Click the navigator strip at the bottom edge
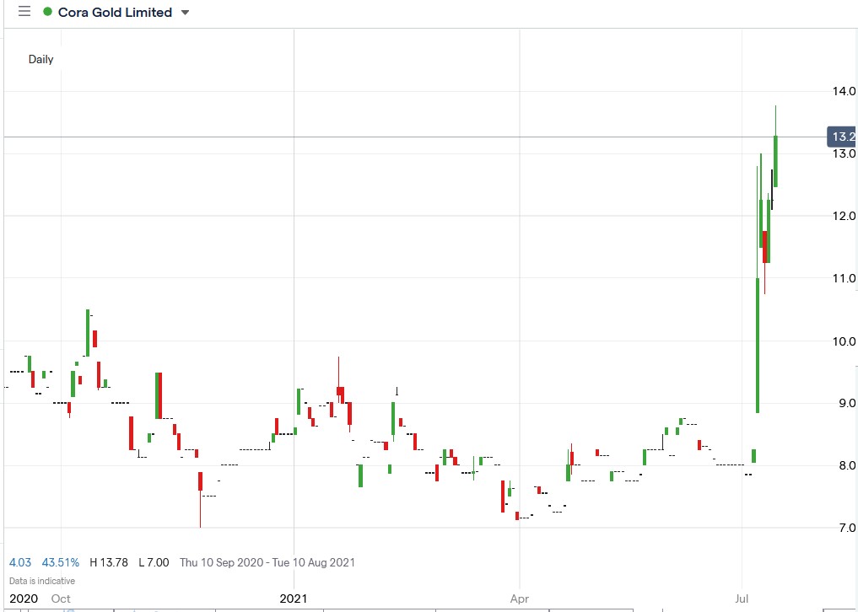This screenshot has height=612, width=858. coord(422,609)
